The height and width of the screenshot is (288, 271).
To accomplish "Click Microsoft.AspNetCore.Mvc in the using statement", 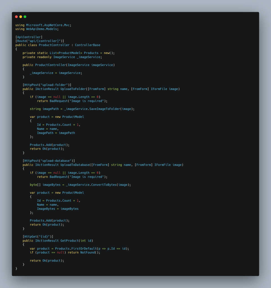I will tap(48, 25).
